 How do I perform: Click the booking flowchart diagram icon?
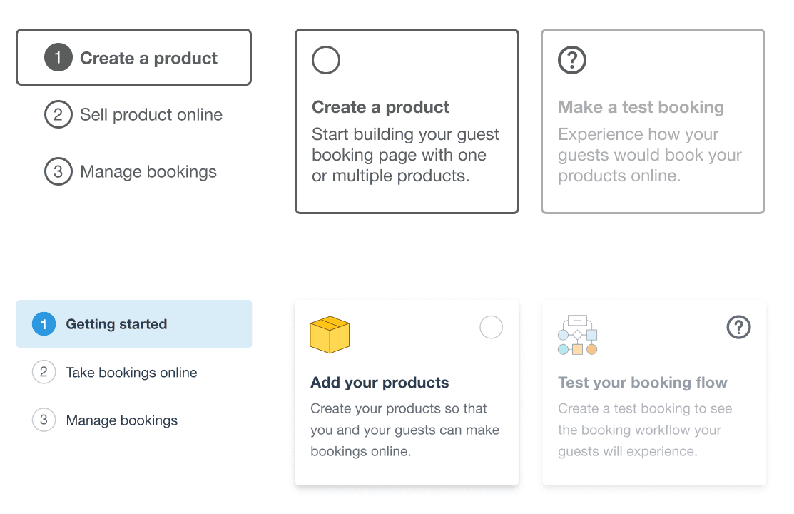coord(576,335)
